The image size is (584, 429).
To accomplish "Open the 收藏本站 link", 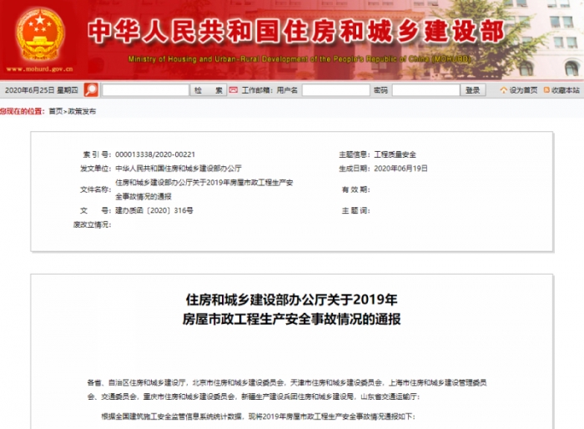I will 565,90.
